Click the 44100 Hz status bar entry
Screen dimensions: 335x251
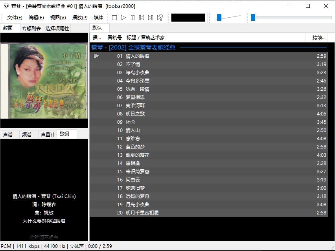coord(55,246)
